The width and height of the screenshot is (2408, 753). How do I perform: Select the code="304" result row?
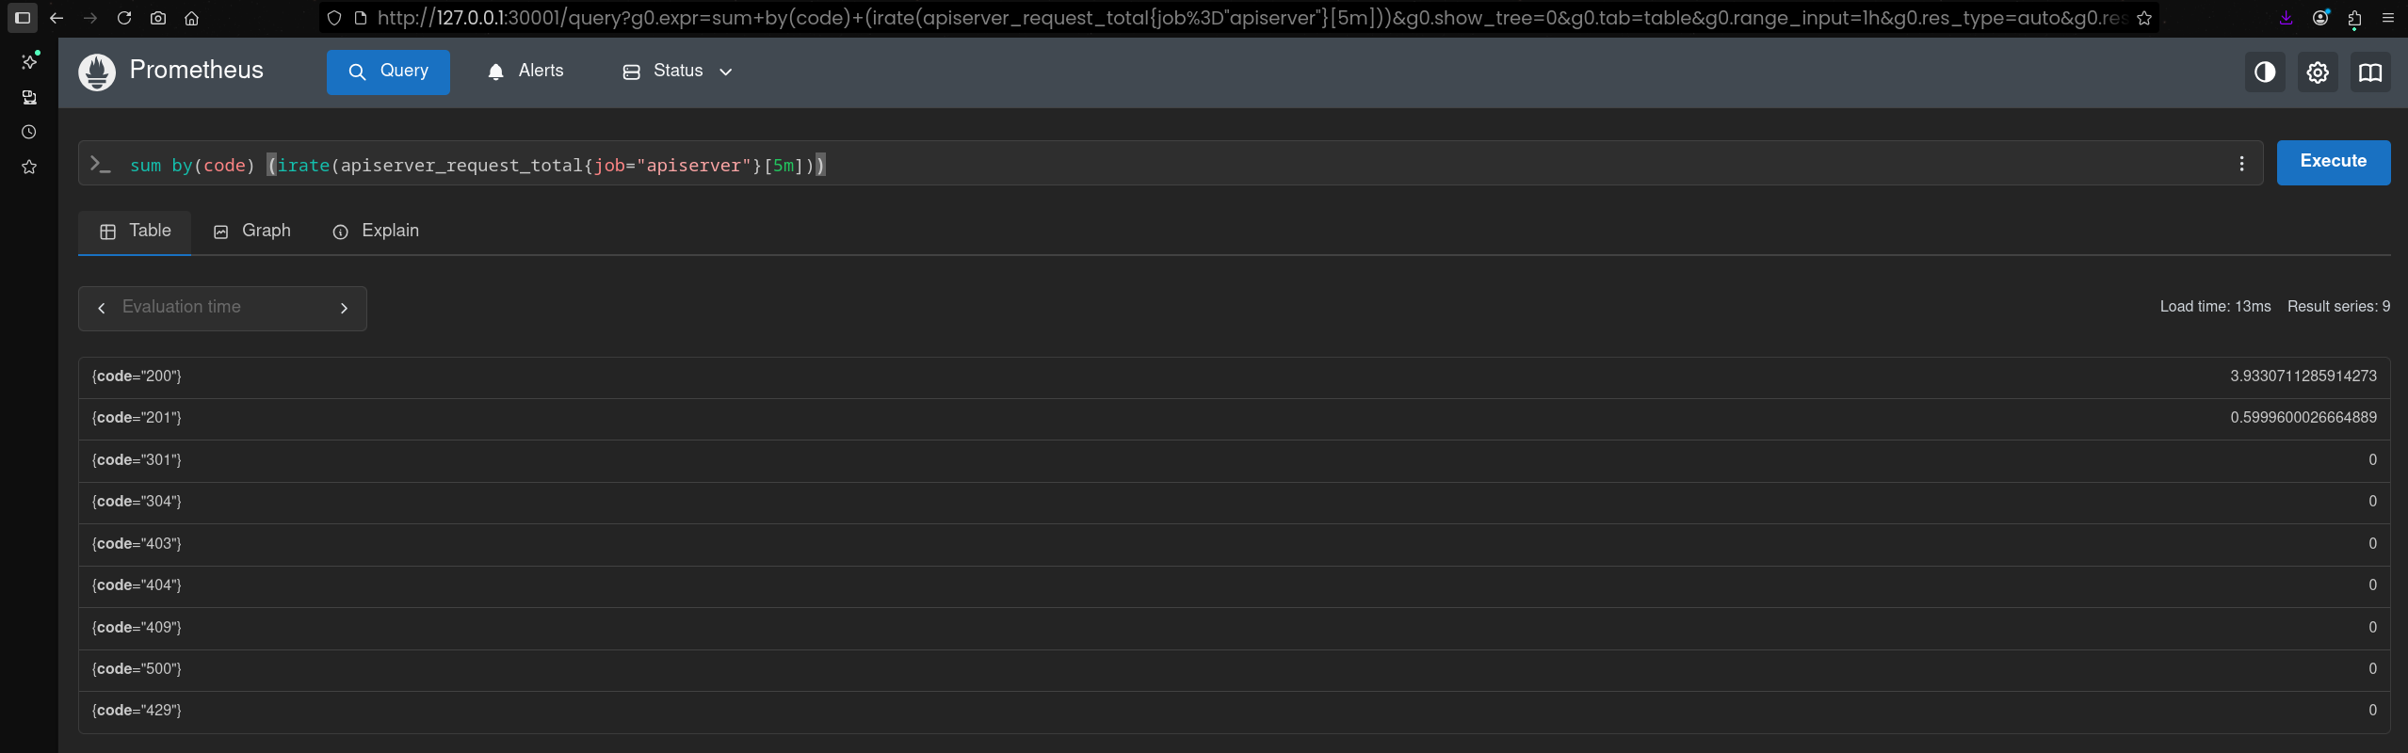1234,502
